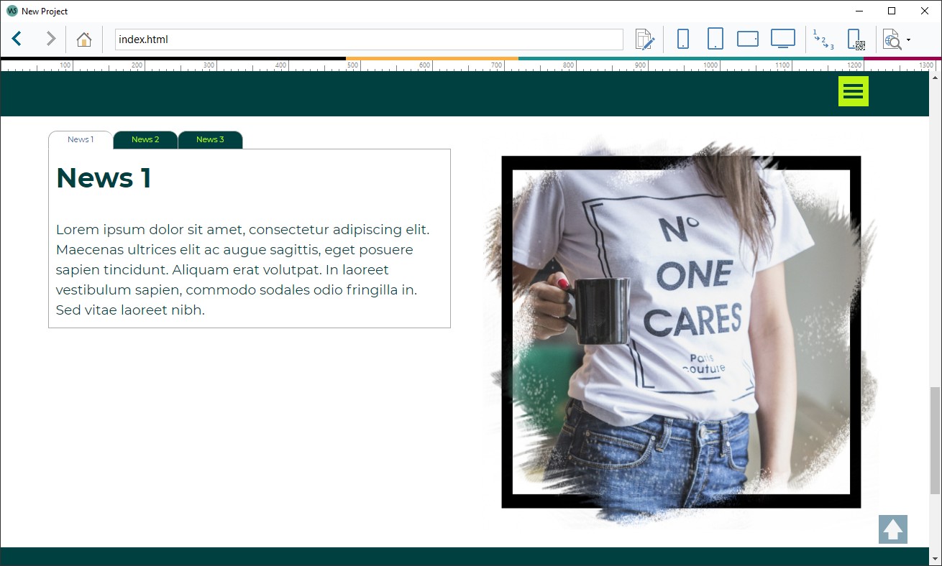The width and height of the screenshot is (942, 566).
Task: Open the 1-2-3 navigation sequence tool
Action: [822, 39]
